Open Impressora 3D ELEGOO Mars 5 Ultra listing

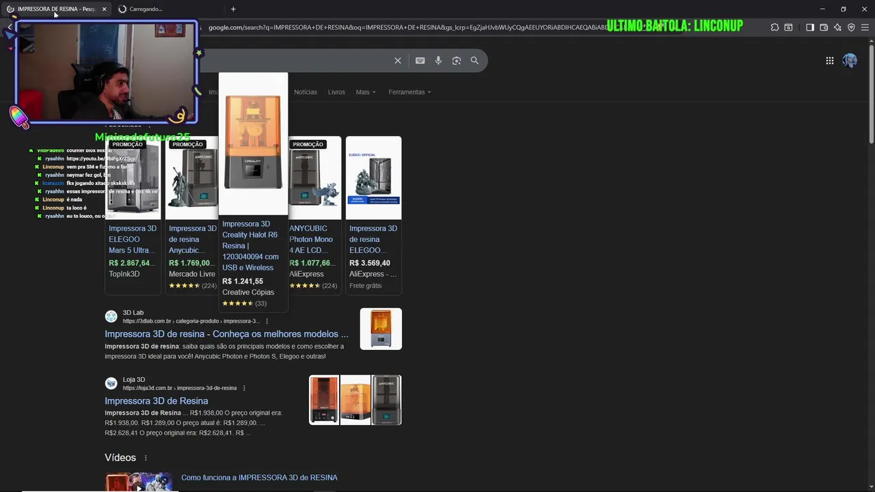pyautogui.click(x=133, y=239)
